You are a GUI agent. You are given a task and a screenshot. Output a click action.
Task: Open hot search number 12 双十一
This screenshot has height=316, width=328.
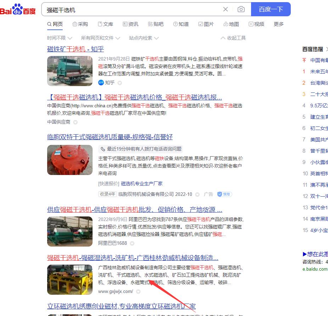319,196
